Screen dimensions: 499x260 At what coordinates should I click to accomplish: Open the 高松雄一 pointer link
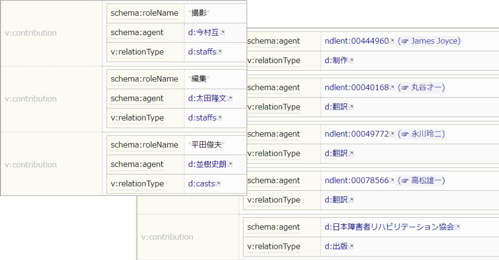coord(421,181)
